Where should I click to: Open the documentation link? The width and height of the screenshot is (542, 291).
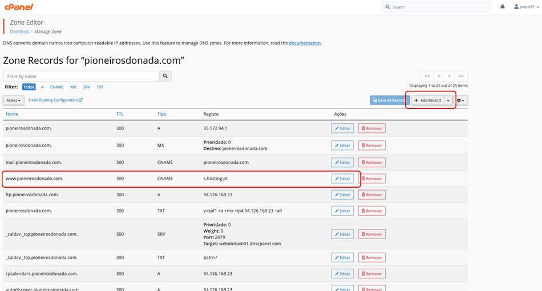(305, 43)
